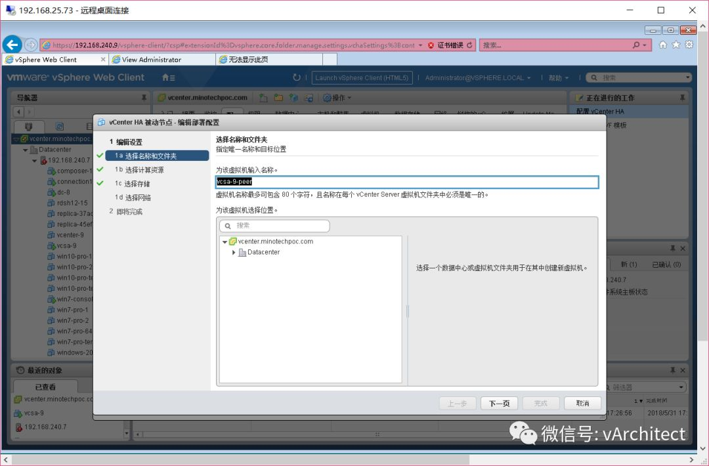The image size is (709, 466).
Task: Open the Administrator@VSPHERE.LOCAL dropdown
Action: 478,77
